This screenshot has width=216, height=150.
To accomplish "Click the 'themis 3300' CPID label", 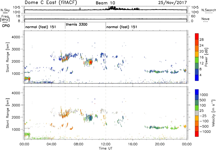I will pos(77,24).
